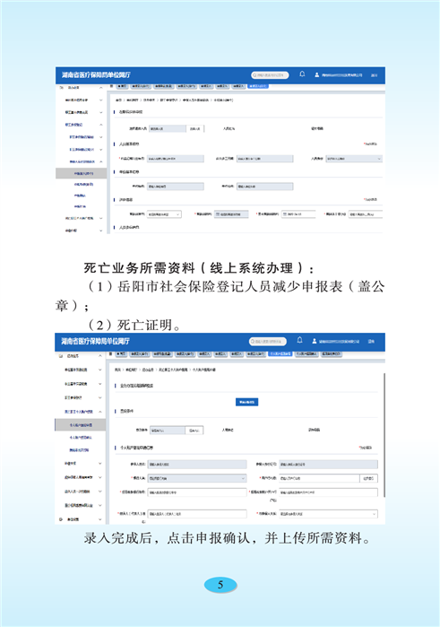Open the bottom-right relationship dropdown in second screenshot
Viewport: 440px width, 627px height.
pos(328,514)
